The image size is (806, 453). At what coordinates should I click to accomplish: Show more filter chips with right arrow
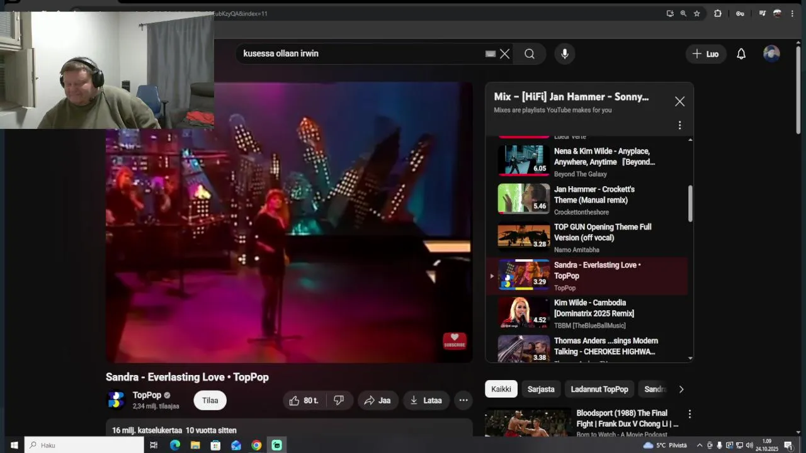coord(681,389)
